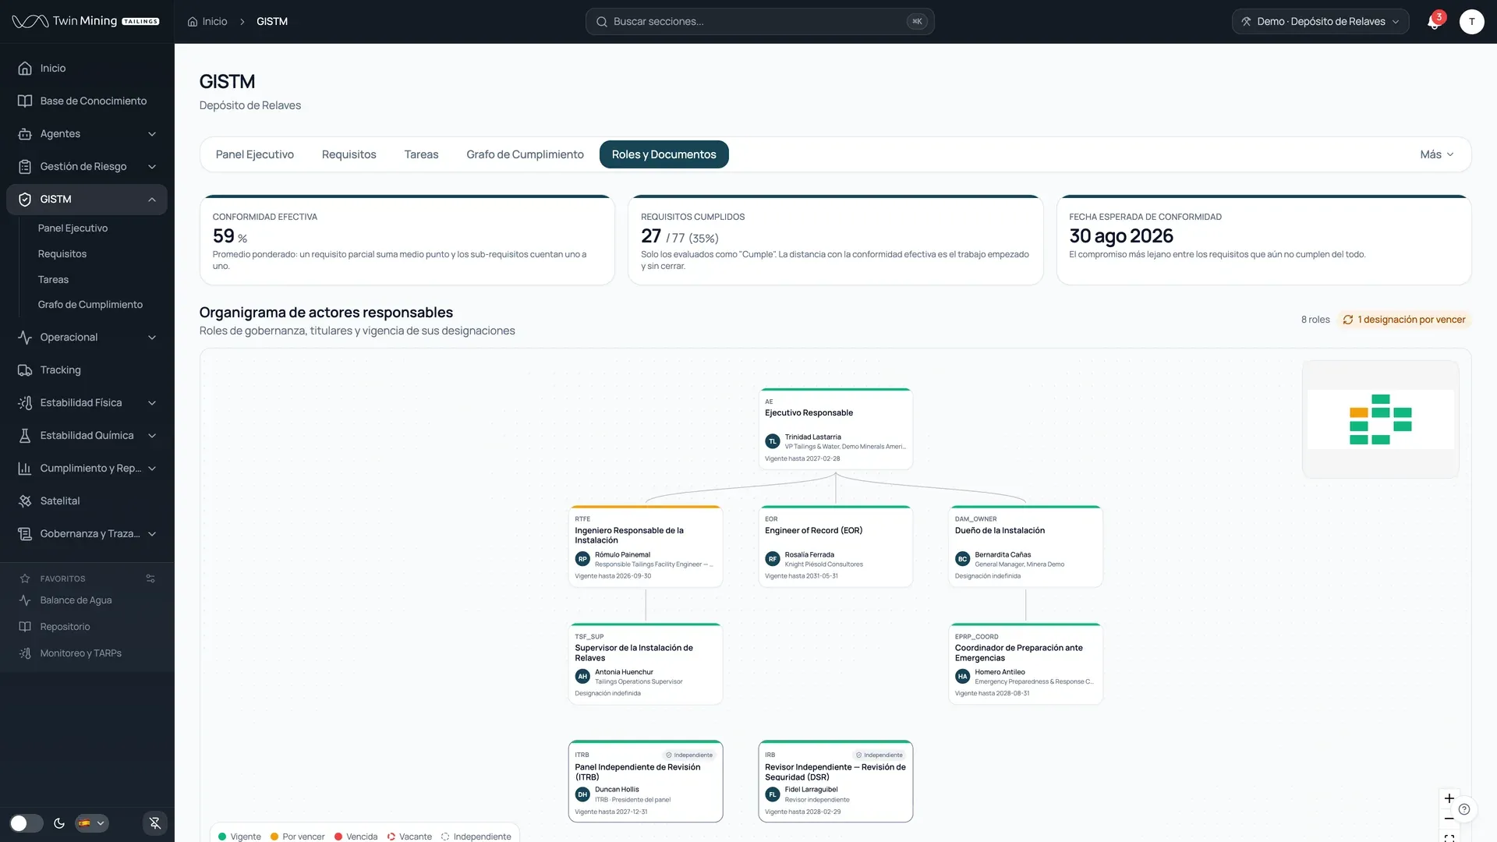The height and width of the screenshot is (842, 1497).
Task: Open the user avatar menu
Action: pos(1471,22)
